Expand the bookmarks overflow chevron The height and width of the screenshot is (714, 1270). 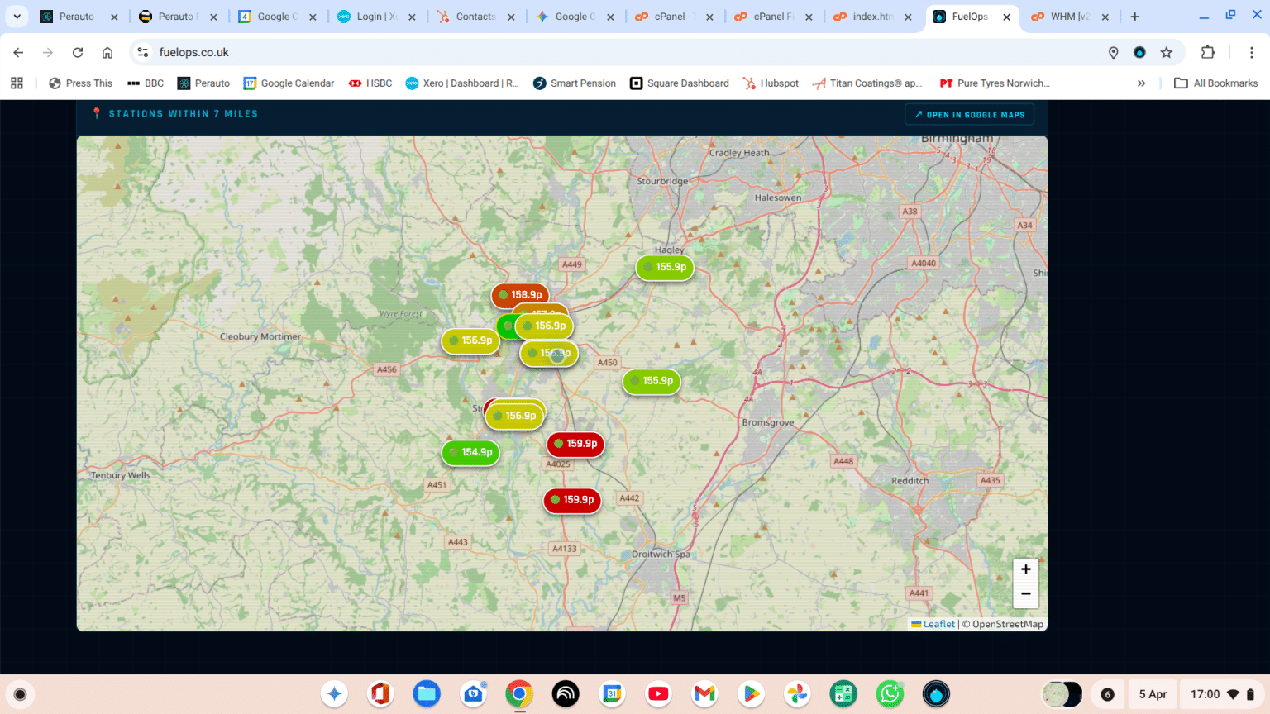[x=1141, y=83]
